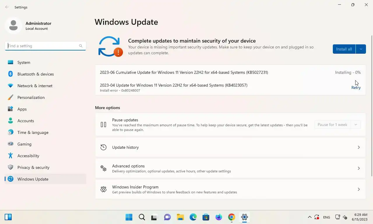
Task: Click the Windows Update tray notification icon
Action: pos(317,217)
